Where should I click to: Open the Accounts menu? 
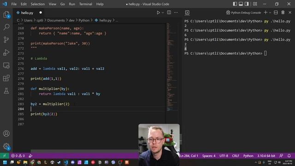tap(6, 133)
